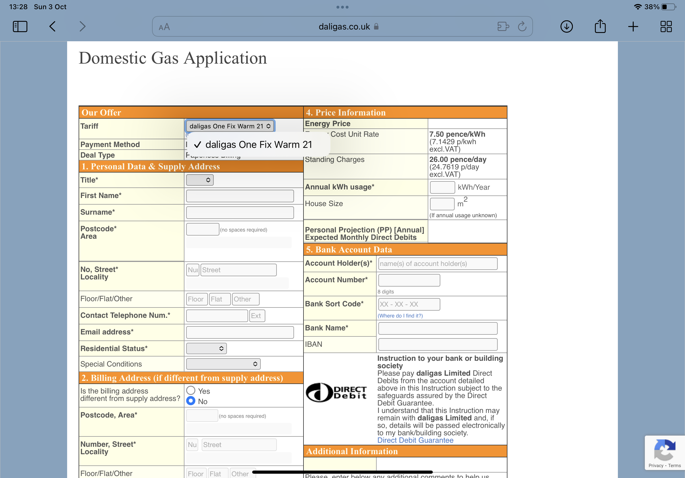Select Yes for different billing address
Screen dimensions: 685x478
click(191, 390)
